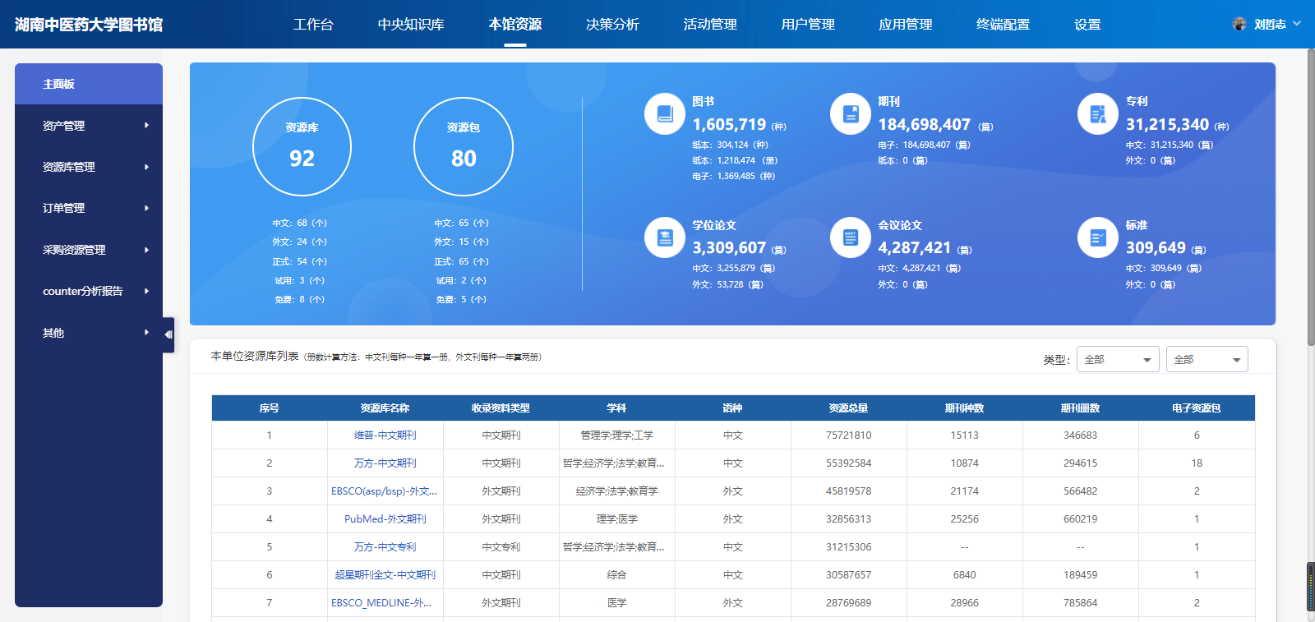Switch to the 决策分析 top menu
The image size is (1315, 622).
point(612,24)
